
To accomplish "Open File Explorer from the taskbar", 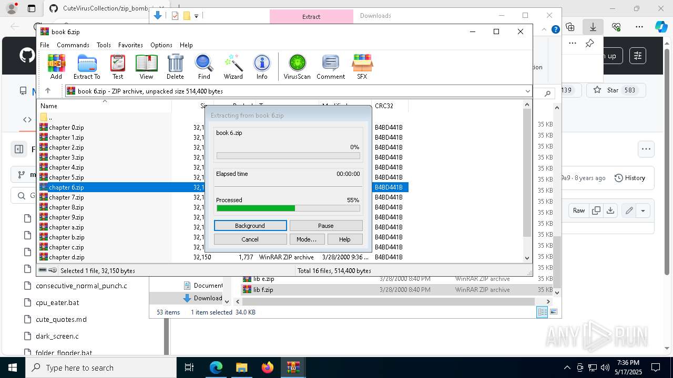I will pos(241,367).
